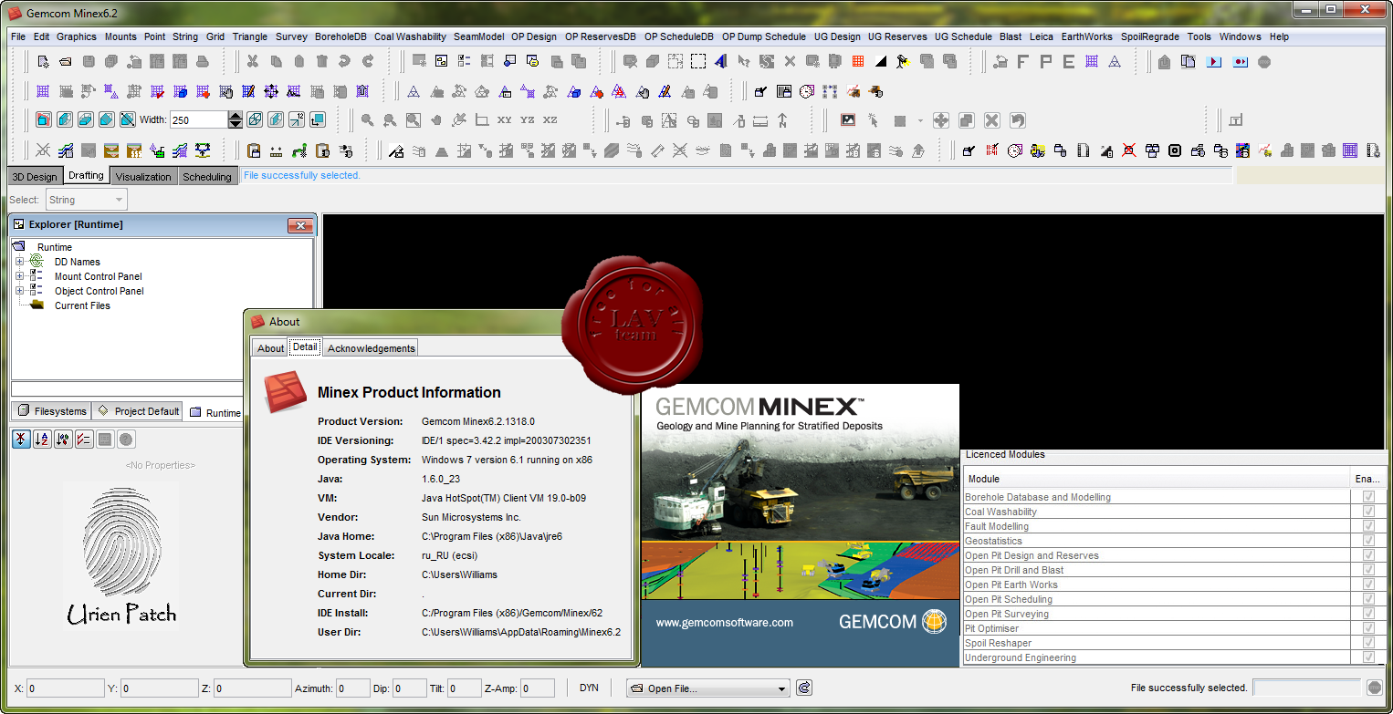This screenshot has width=1393, height=714.
Task: Click the Redo arrow icon
Action: point(367,62)
